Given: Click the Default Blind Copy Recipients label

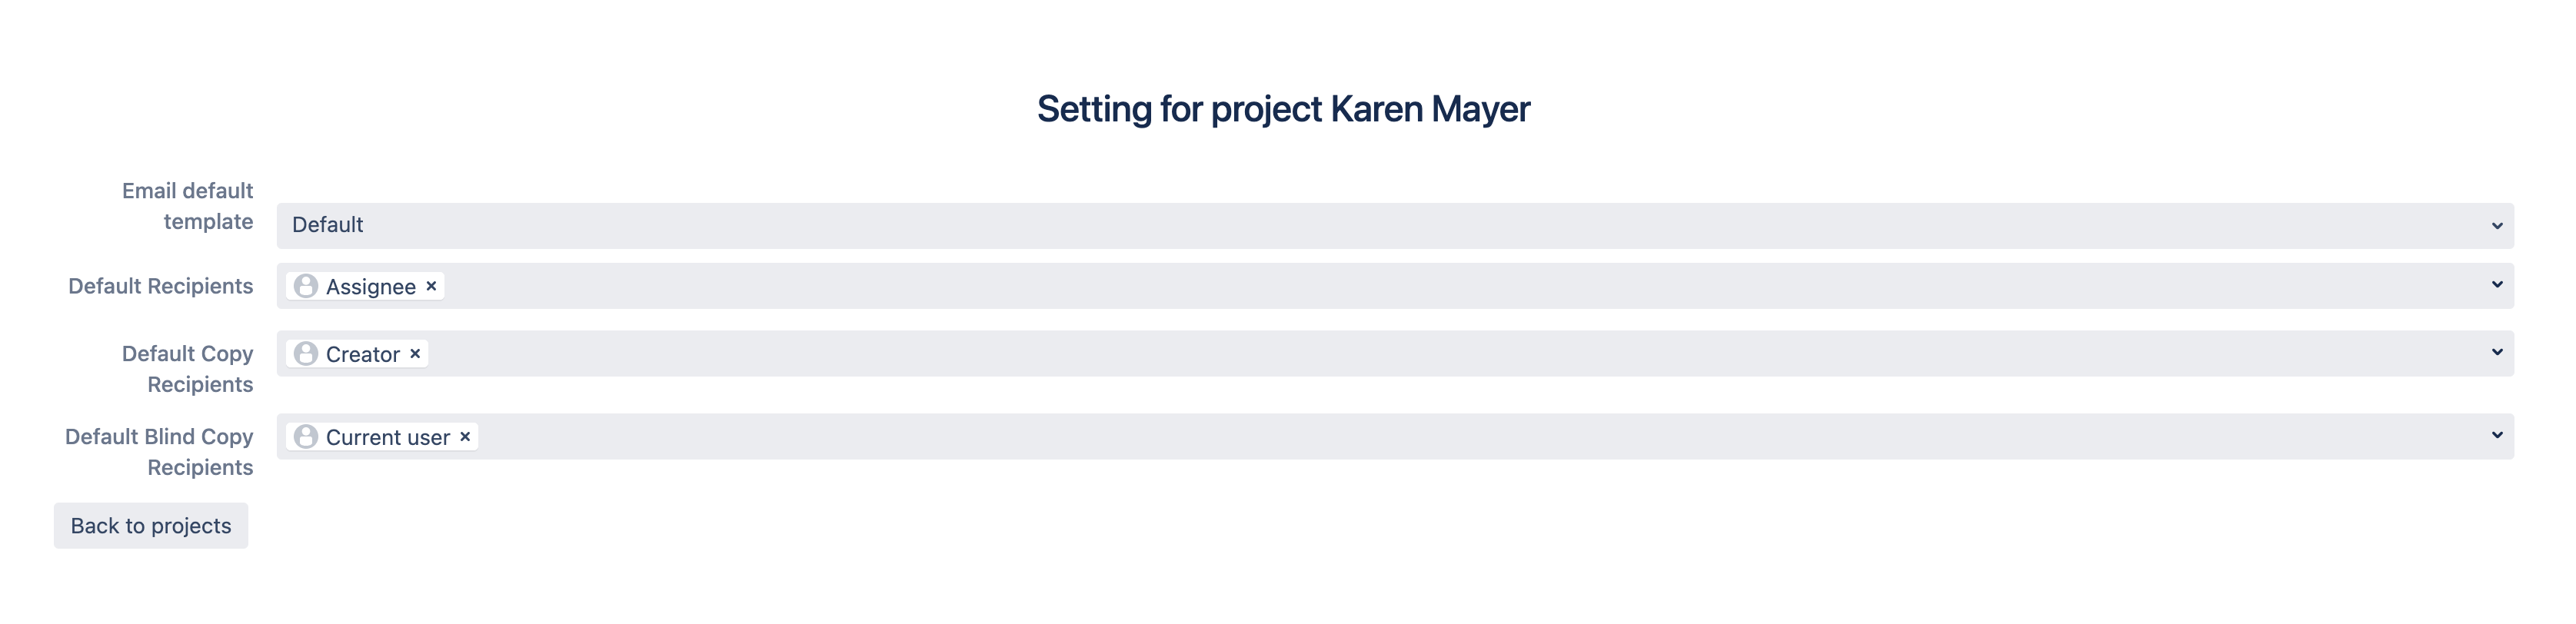Looking at the screenshot, I should [159, 452].
